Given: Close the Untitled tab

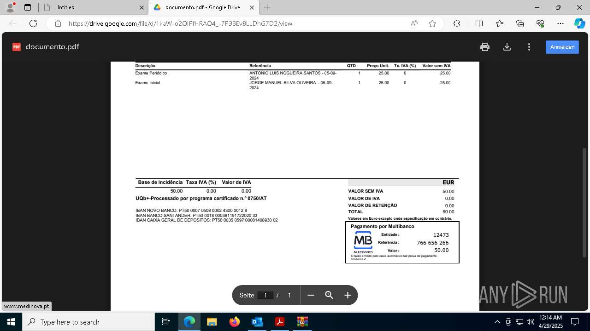Looking at the screenshot, I should [142, 7].
